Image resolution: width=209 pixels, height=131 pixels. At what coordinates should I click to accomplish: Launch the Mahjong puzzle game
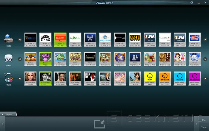coord(150,59)
